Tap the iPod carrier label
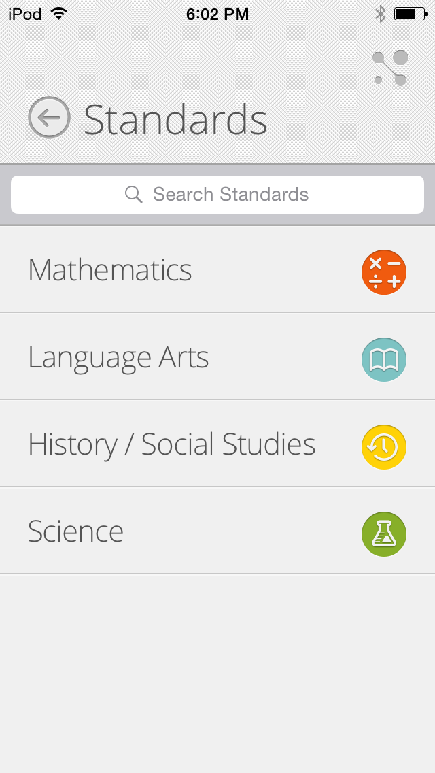 (25, 14)
